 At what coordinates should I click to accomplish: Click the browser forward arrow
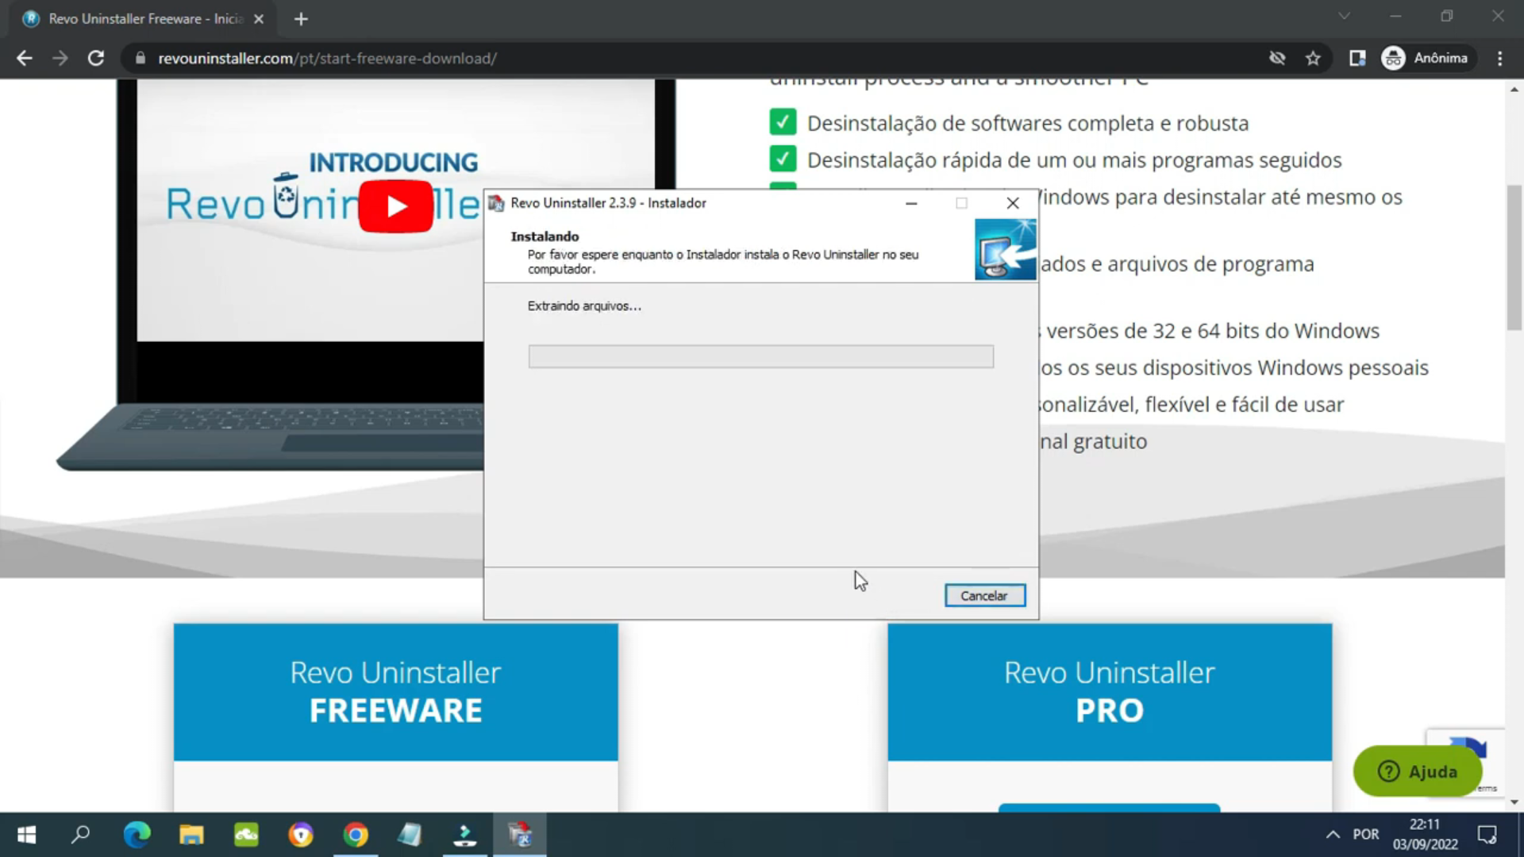click(x=60, y=58)
